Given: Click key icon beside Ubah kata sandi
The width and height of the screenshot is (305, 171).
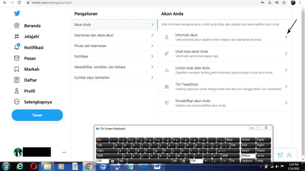Looking at the screenshot, I should point(167,53).
